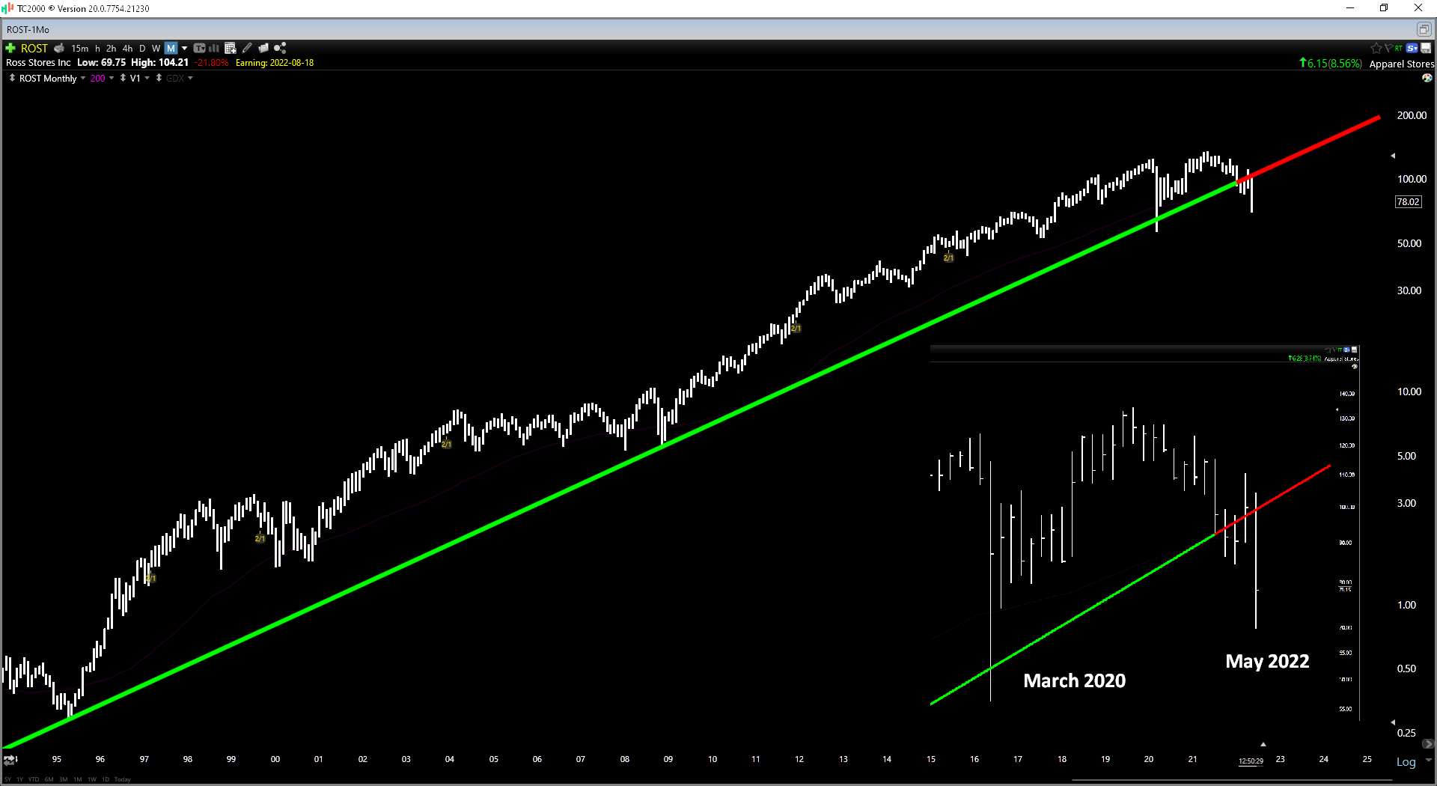
Task: Select the pencil drawing tools icon
Action: click(x=247, y=48)
